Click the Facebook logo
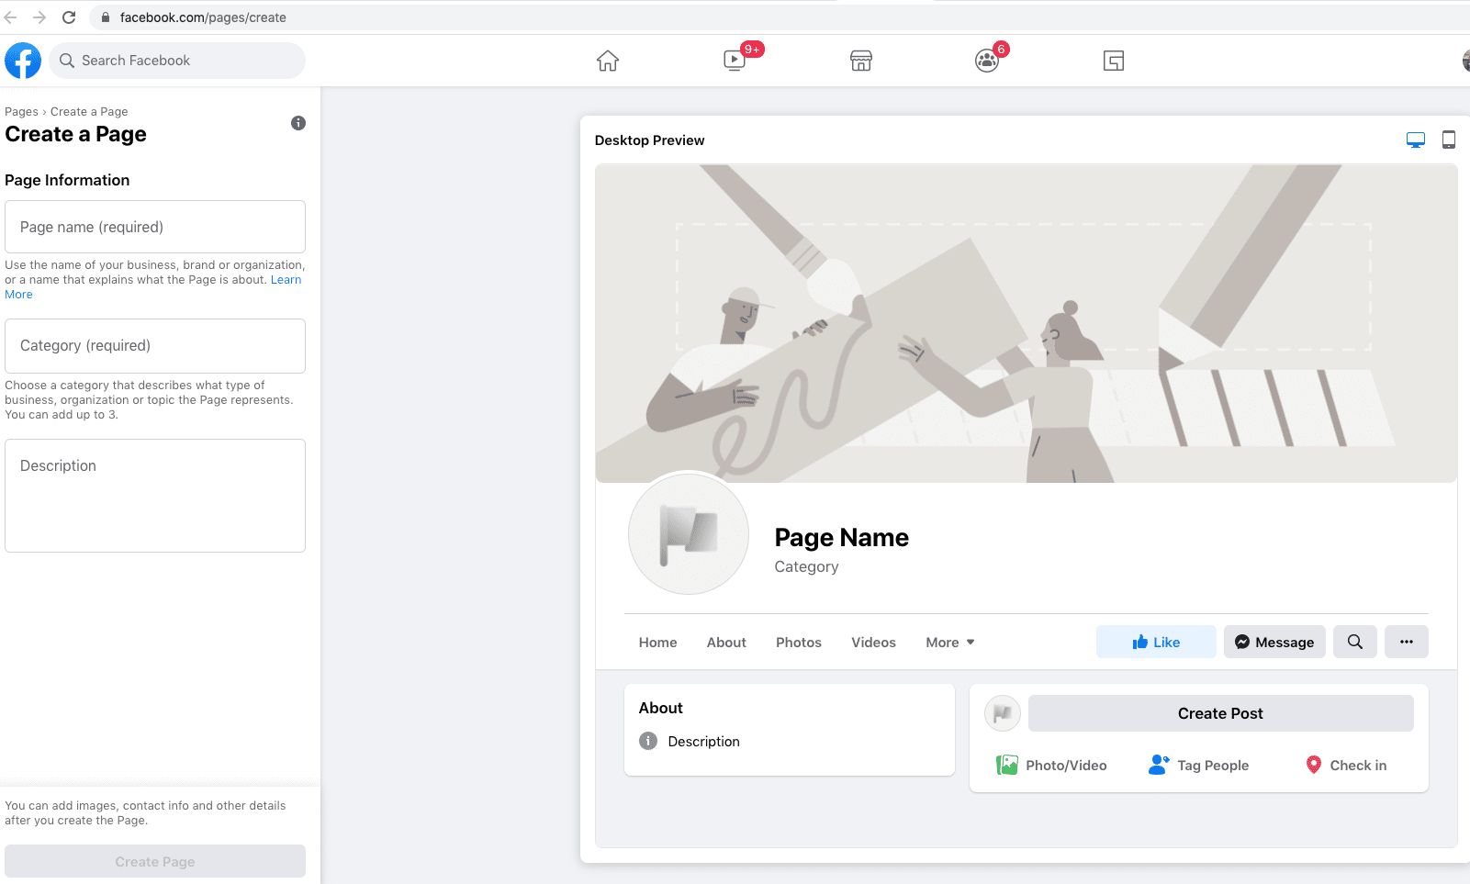Viewport: 1470px width, 884px height. pos(22,60)
